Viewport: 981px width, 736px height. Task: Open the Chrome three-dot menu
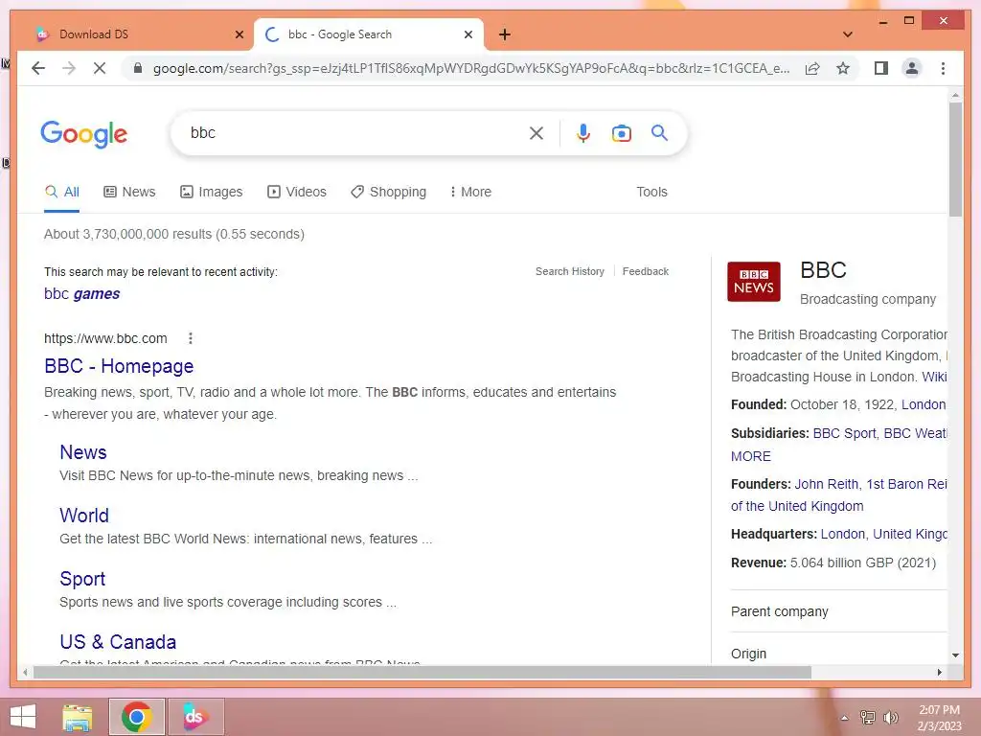tap(943, 68)
